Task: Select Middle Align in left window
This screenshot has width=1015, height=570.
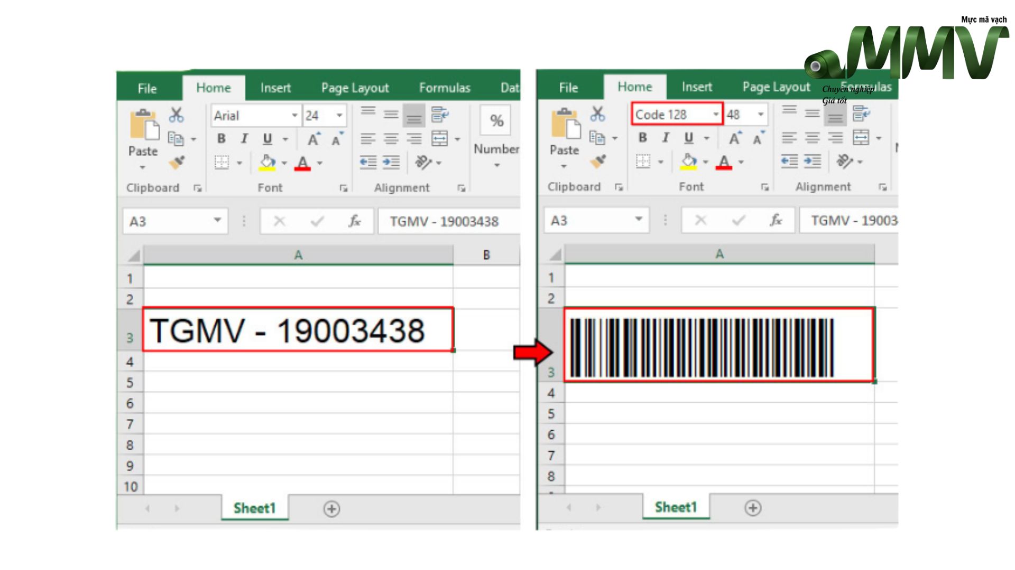Action: (x=391, y=115)
